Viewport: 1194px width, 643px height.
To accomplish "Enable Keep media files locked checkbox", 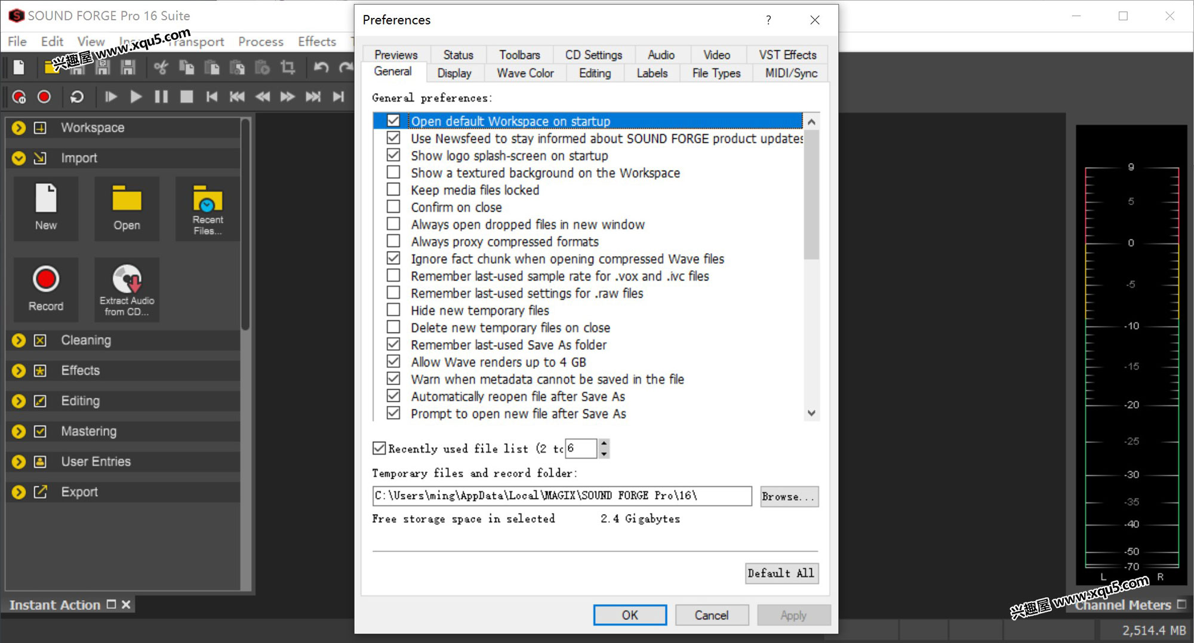I will (x=393, y=190).
